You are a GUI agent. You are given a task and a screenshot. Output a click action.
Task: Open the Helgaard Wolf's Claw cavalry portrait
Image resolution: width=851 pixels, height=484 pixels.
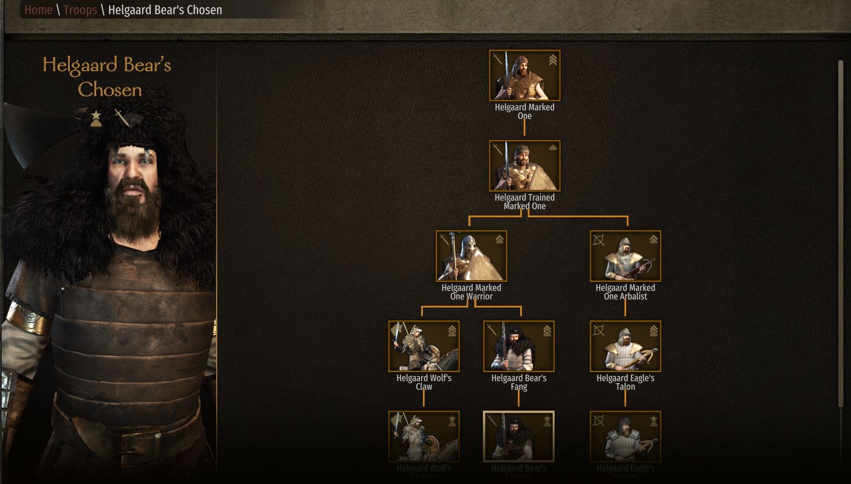pyautogui.click(x=423, y=347)
